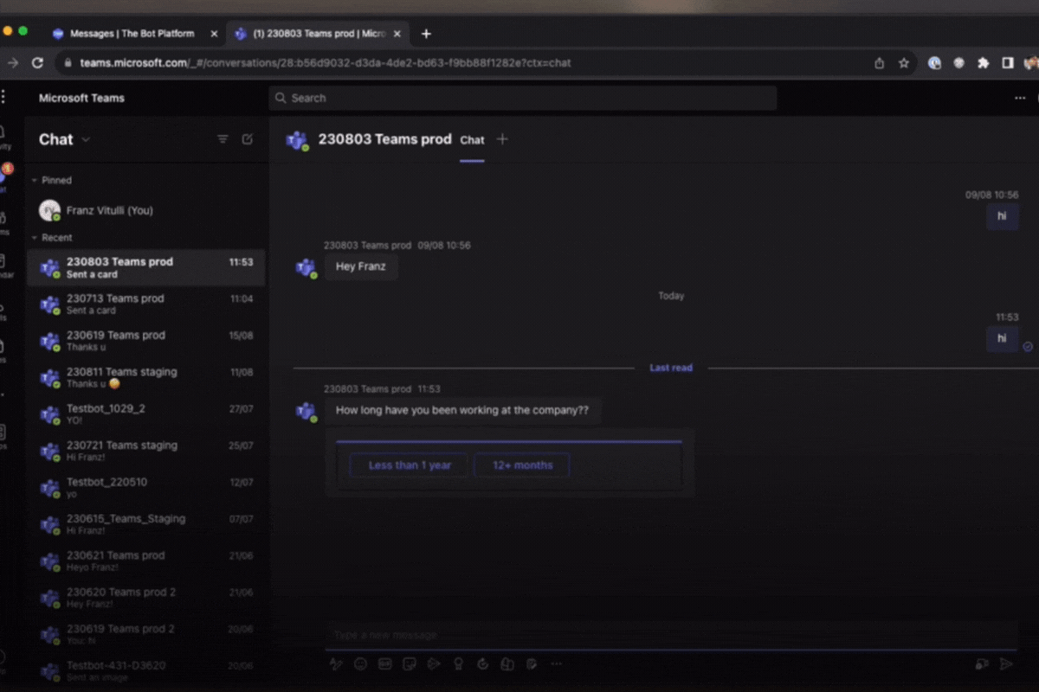This screenshot has height=692, width=1039.
Task: Reload the page in browser
Action: pos(37,63)
